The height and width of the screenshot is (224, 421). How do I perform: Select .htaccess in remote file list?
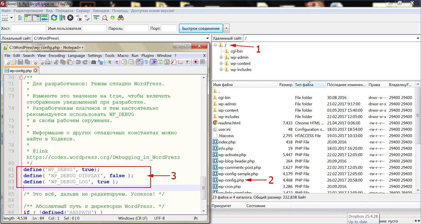(226, 136)
